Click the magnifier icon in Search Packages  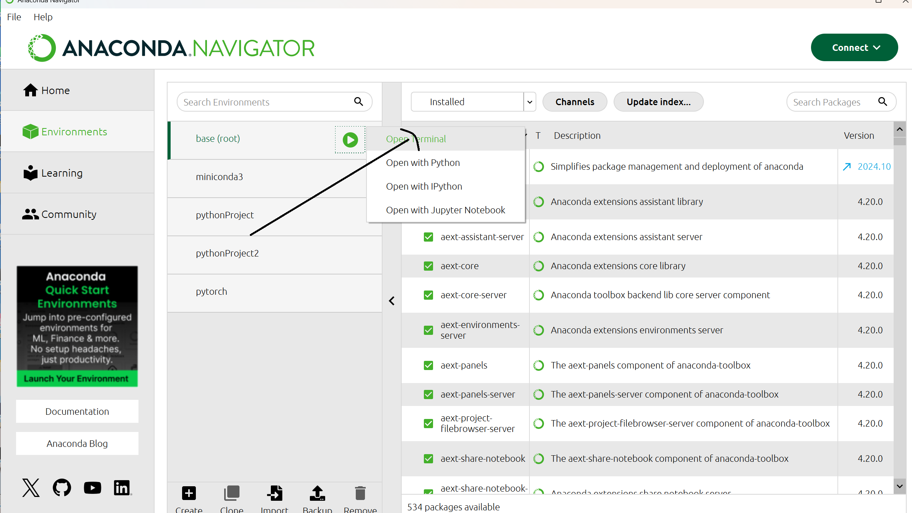(x=883, y=101)
